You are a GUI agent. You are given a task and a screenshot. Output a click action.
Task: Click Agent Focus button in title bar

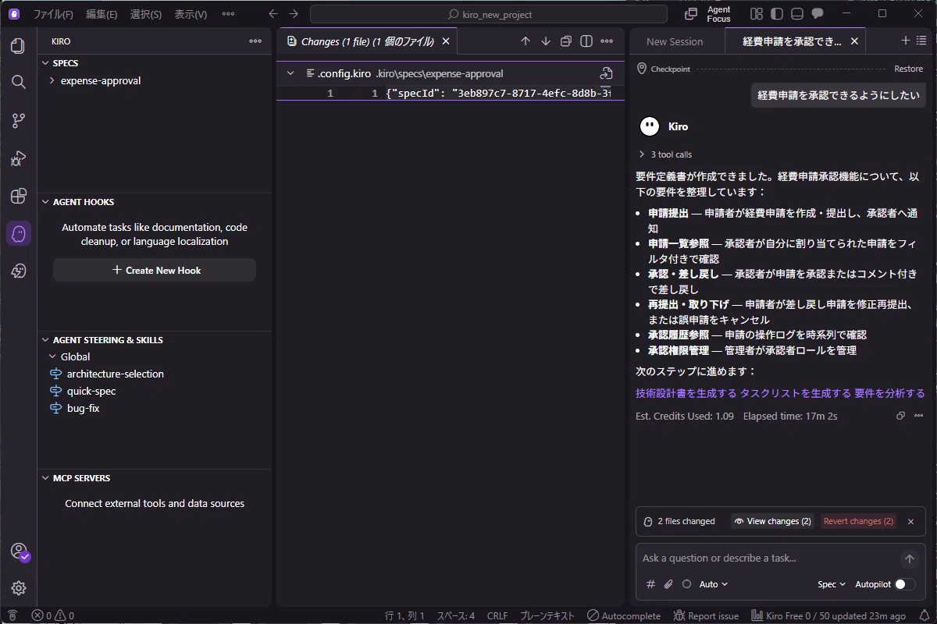pyautogui.click(x=709, y=14)
